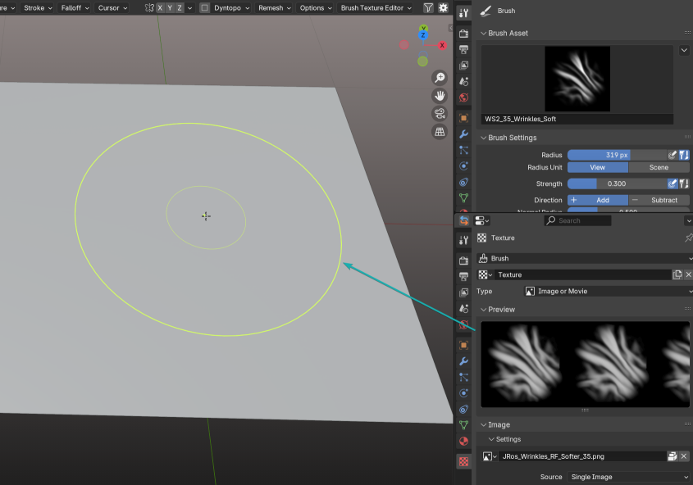The image size is (693, 485).
Task: Open Particles tab in upper Properties editor
Action: tap(463, 150)
